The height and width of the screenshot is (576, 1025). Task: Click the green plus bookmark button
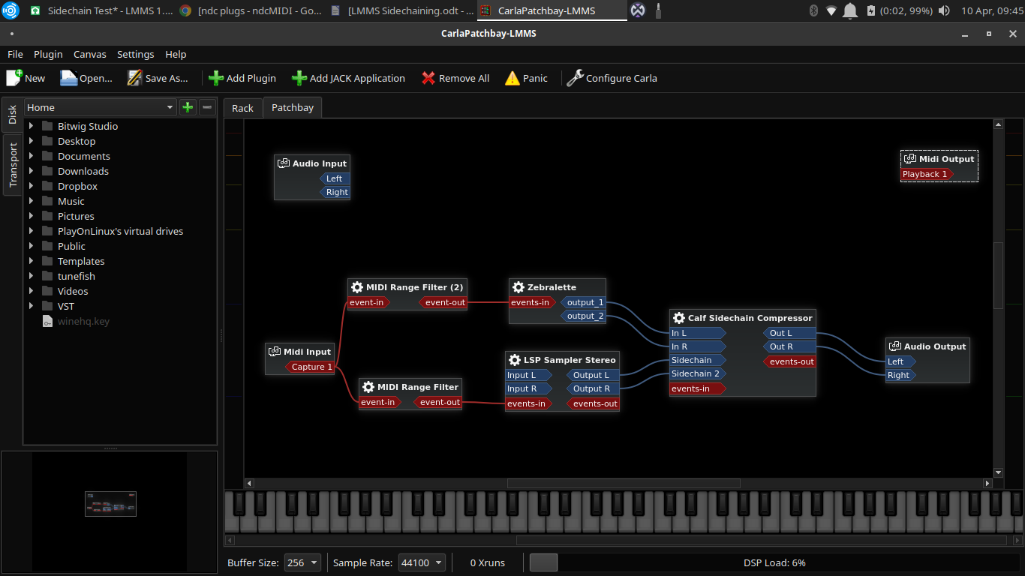(188, 107)
